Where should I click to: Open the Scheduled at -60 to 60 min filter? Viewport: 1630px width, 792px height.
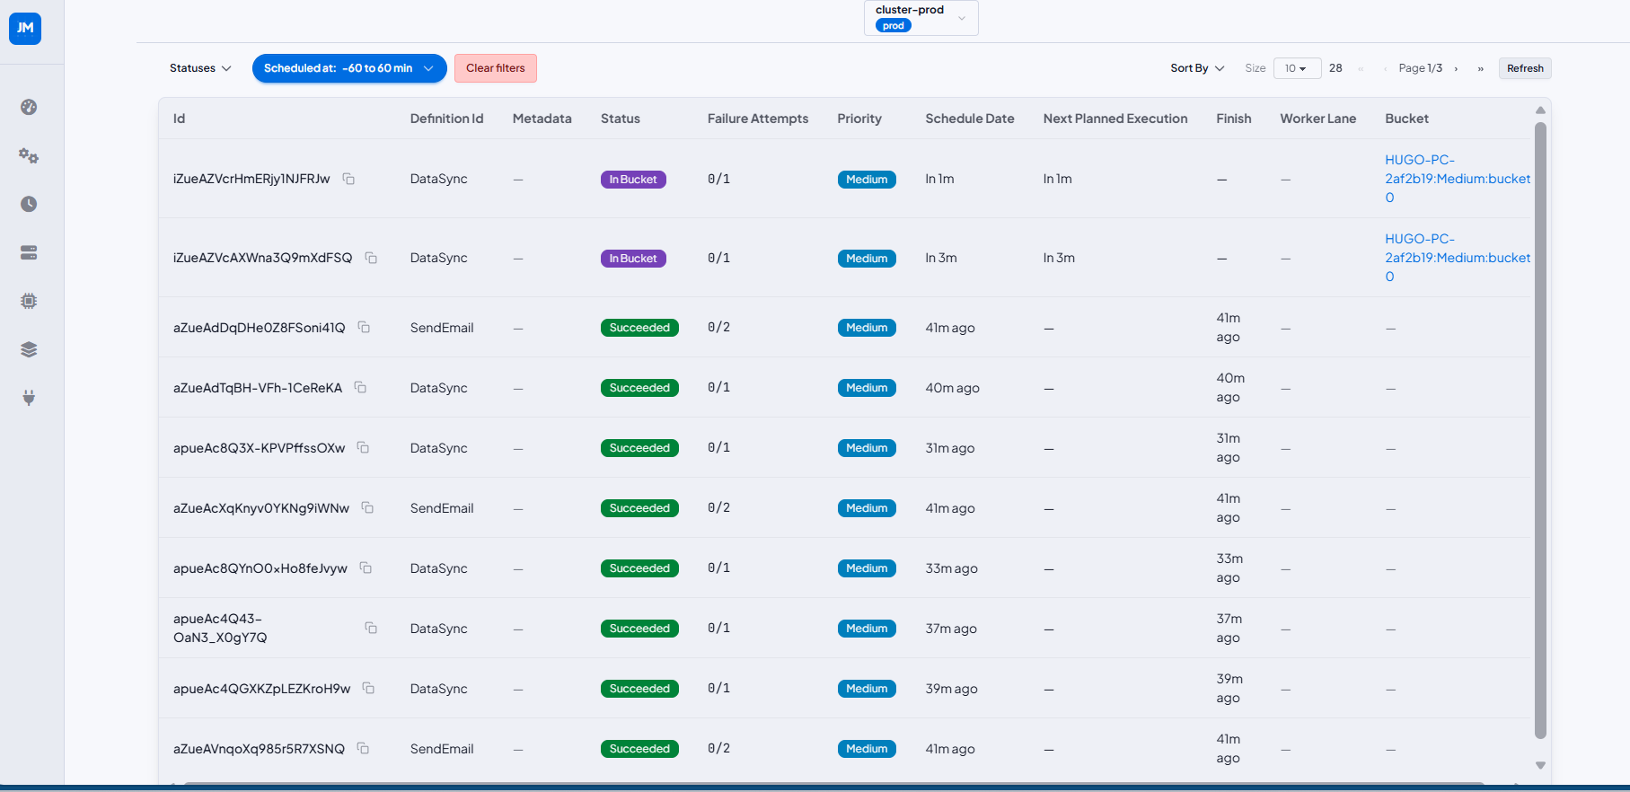click(349, 68)
